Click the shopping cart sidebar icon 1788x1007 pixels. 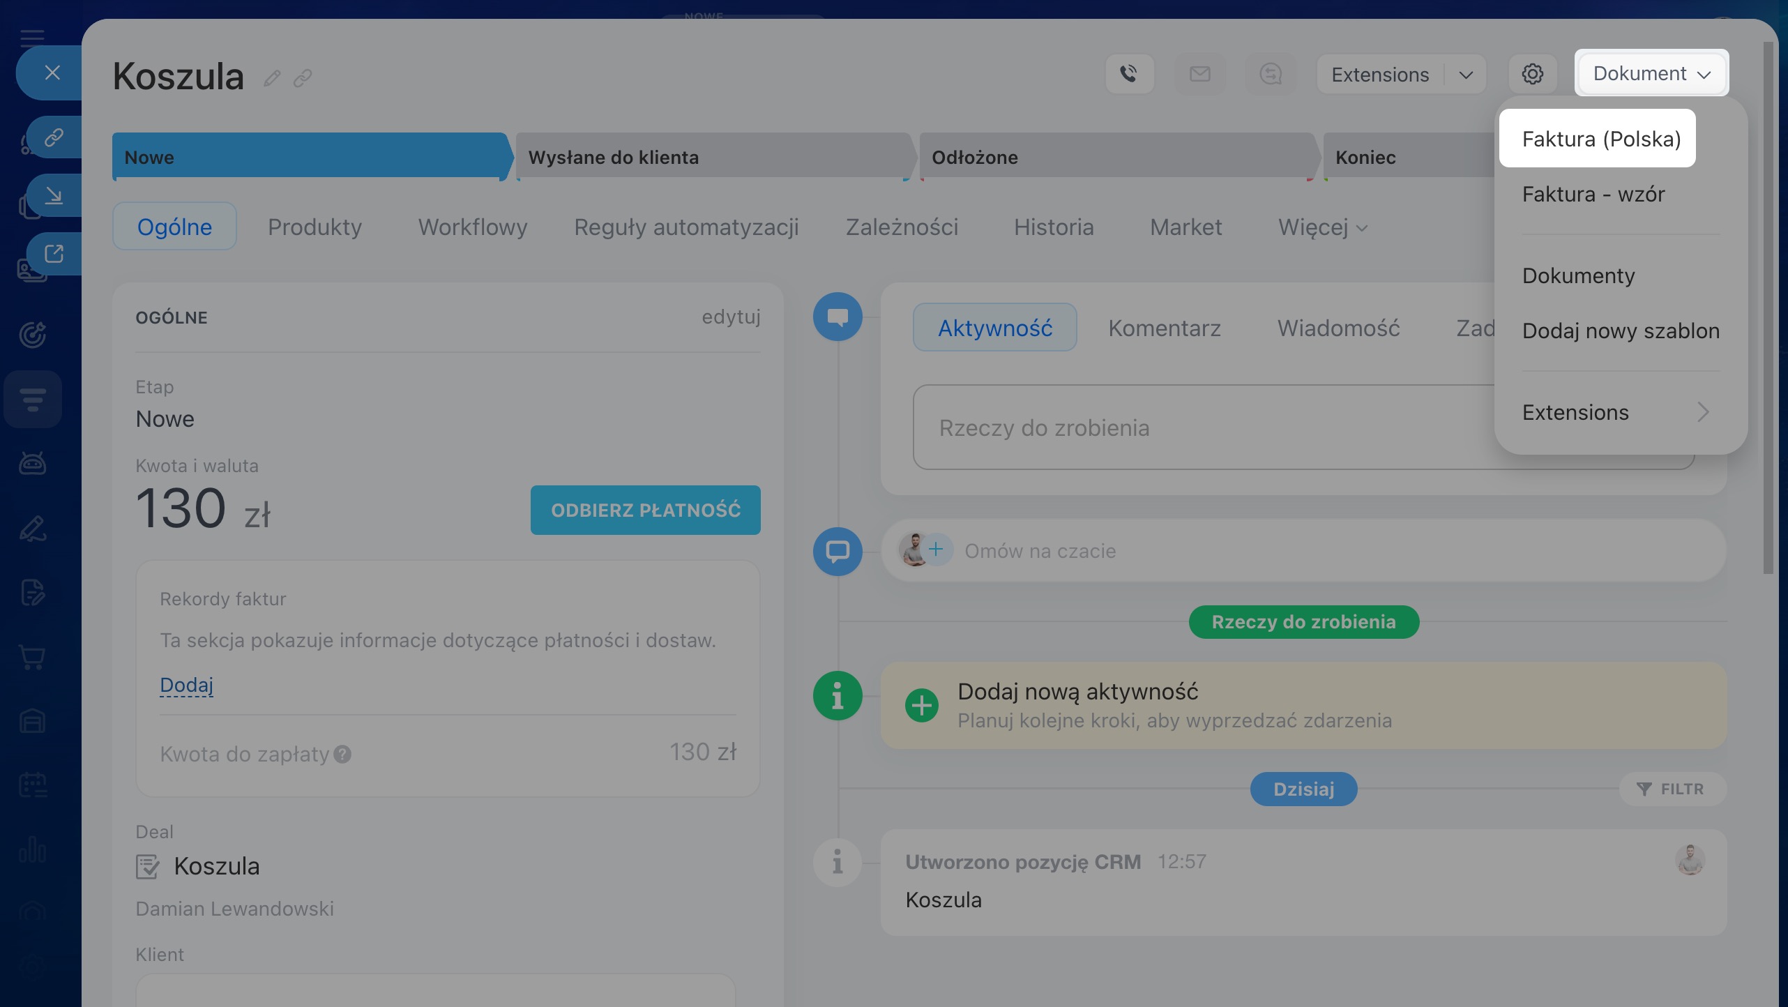(x=32, y=656)
